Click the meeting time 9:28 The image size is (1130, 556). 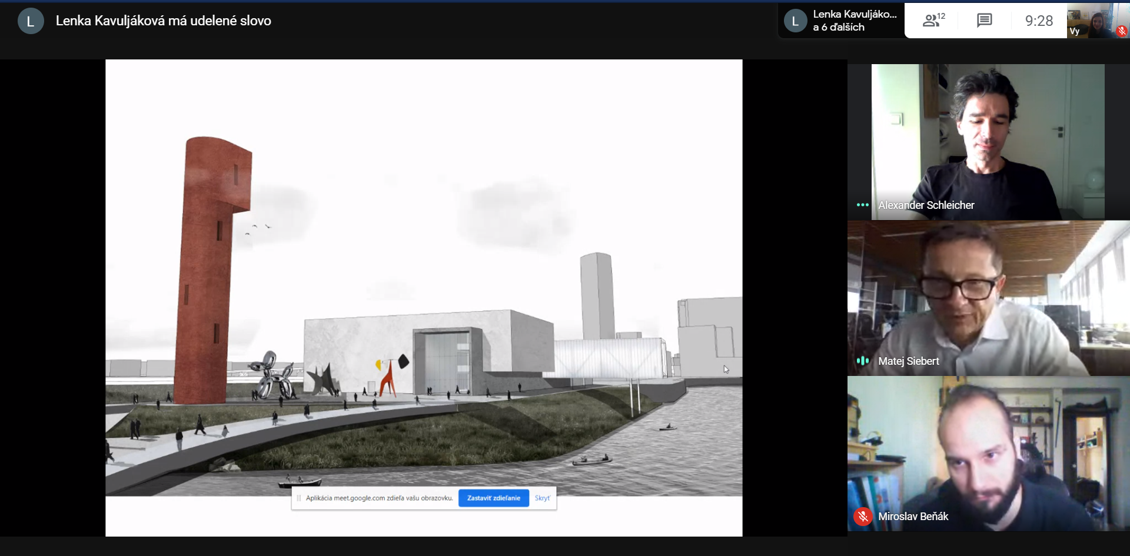click(1039, 21)
